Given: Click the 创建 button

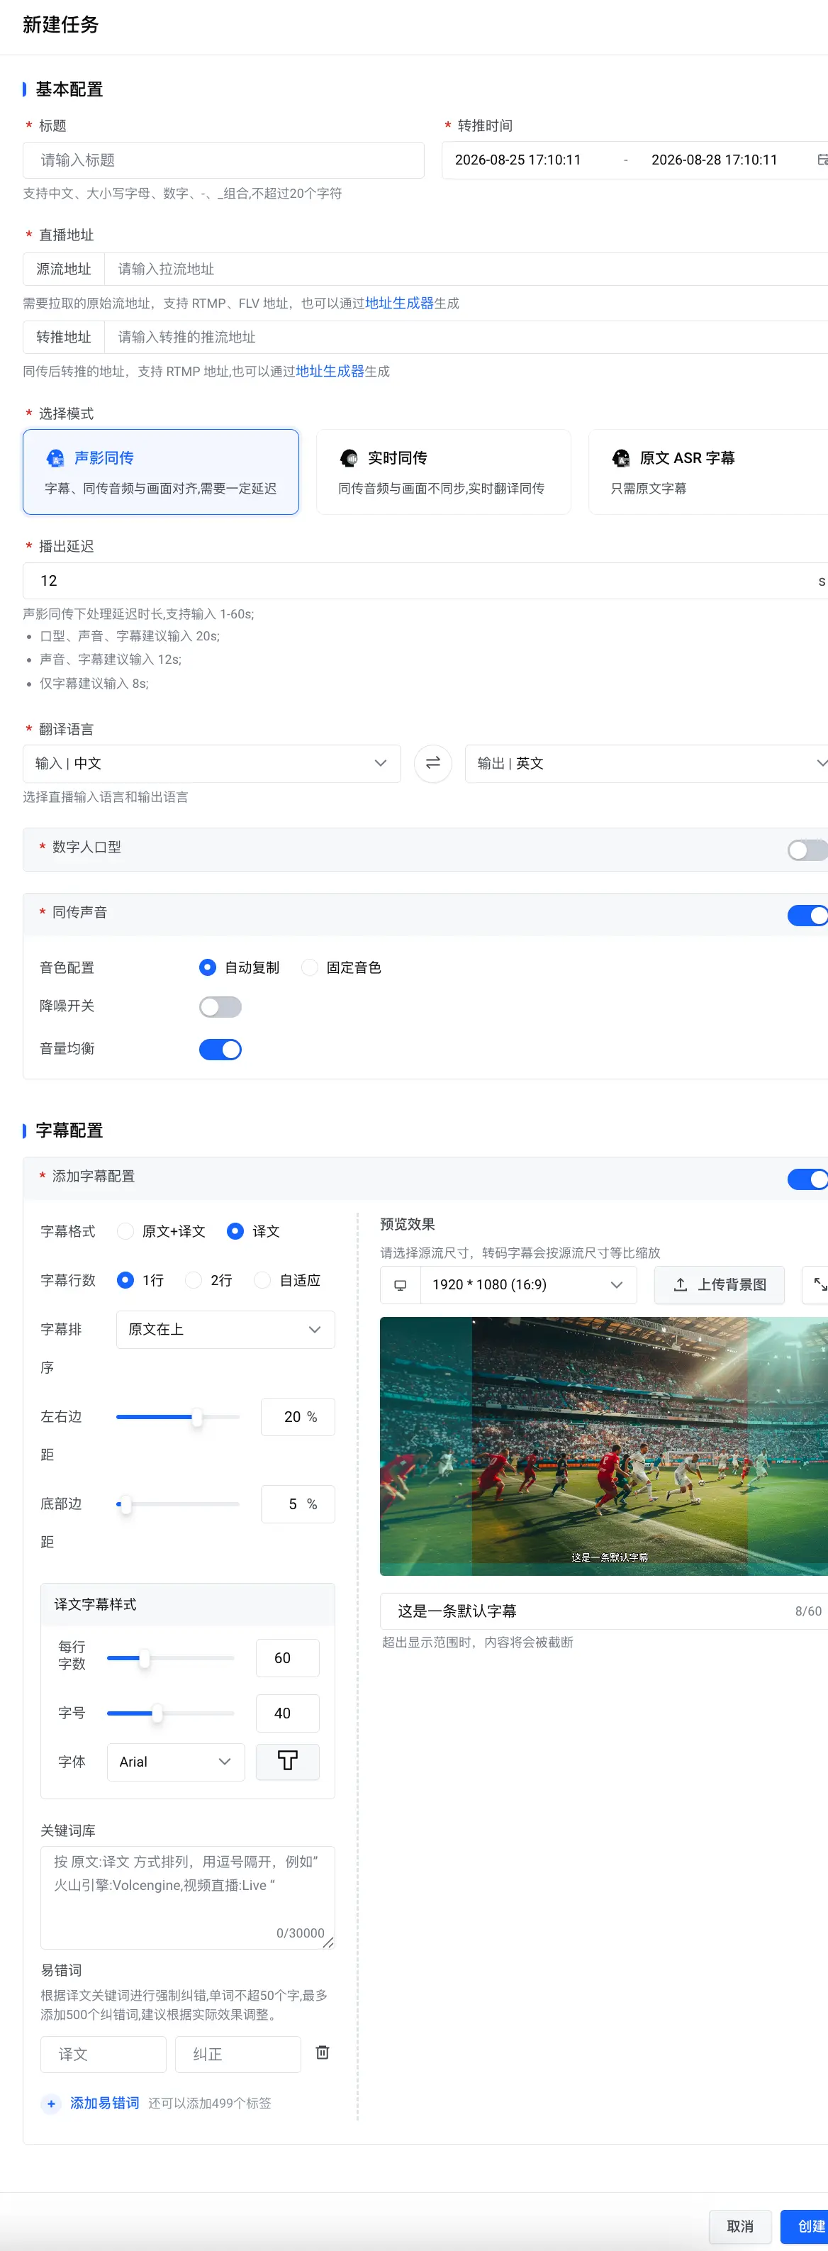Looking at the screenshot, I should 805,2227.
